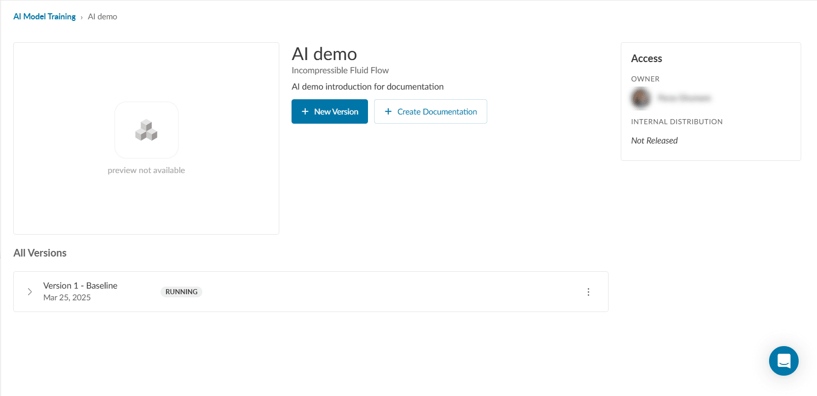The width and height of the screenshot is (817, 396).
Task: Click the owner's avatar picture
Action: click(x=641, y=98)
